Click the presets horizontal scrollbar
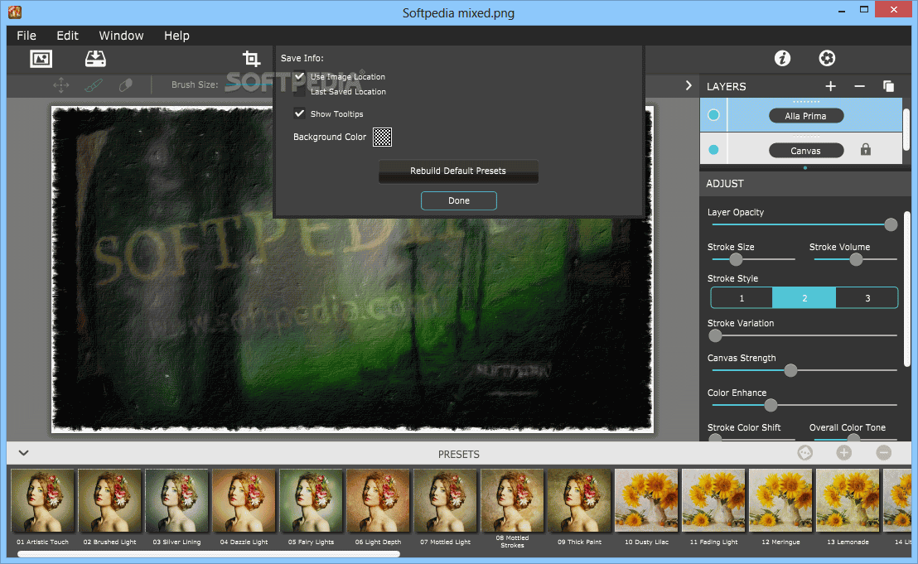918x564 pixels. pos(209,554)
